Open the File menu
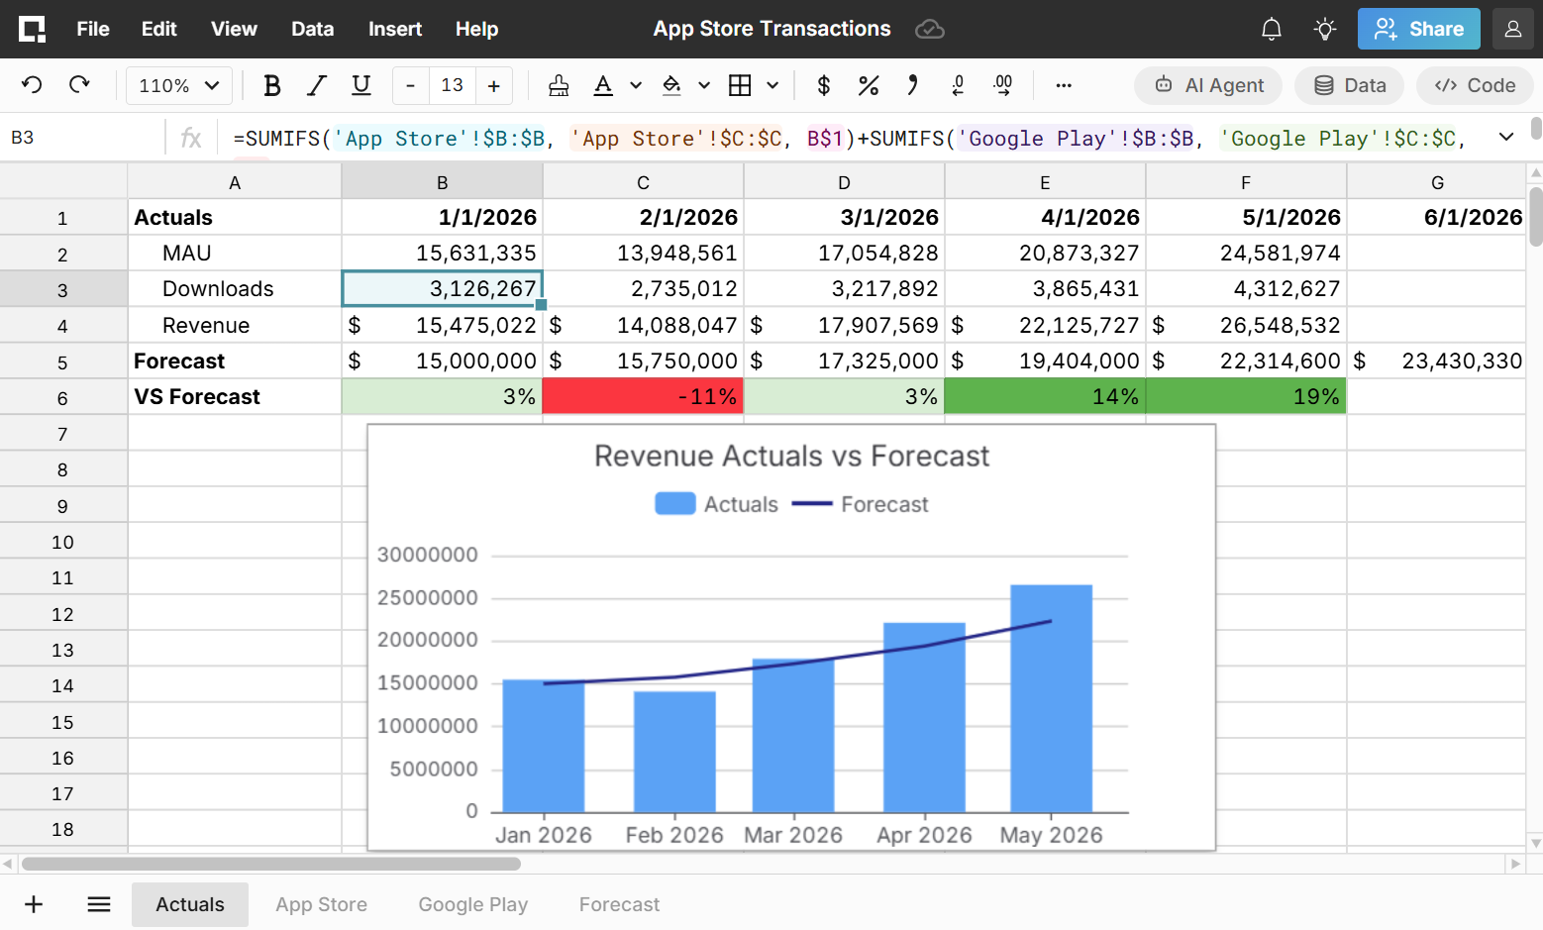 click(93, 29)
